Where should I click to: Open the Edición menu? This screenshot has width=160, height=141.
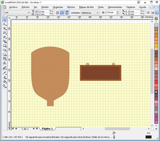(26, 7)
